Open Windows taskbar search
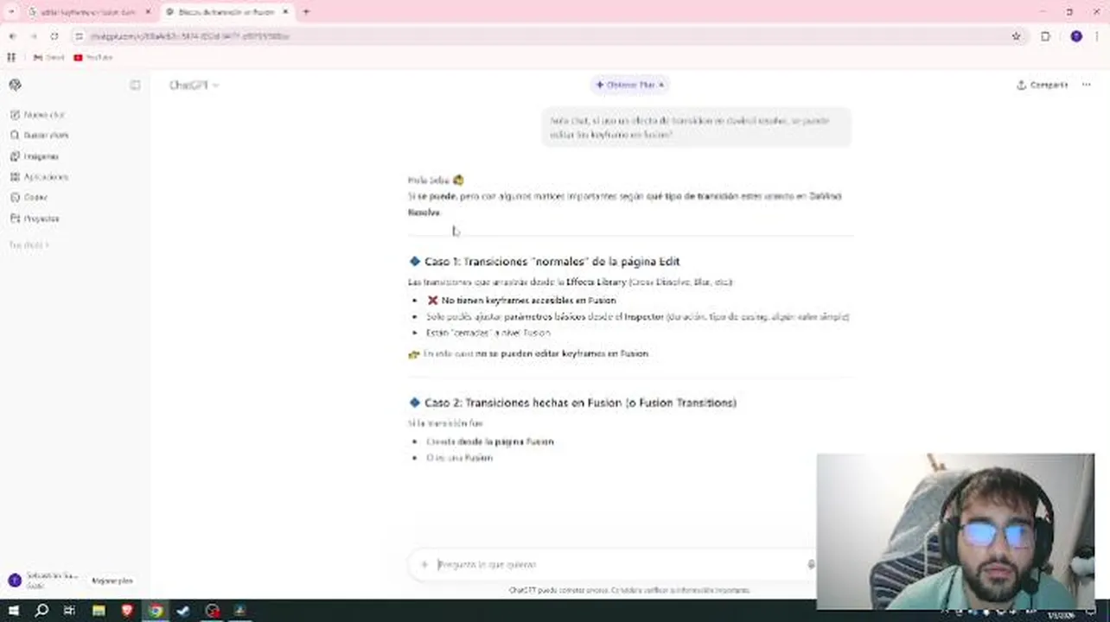The image size is (1110, 622). click(41, 611)
